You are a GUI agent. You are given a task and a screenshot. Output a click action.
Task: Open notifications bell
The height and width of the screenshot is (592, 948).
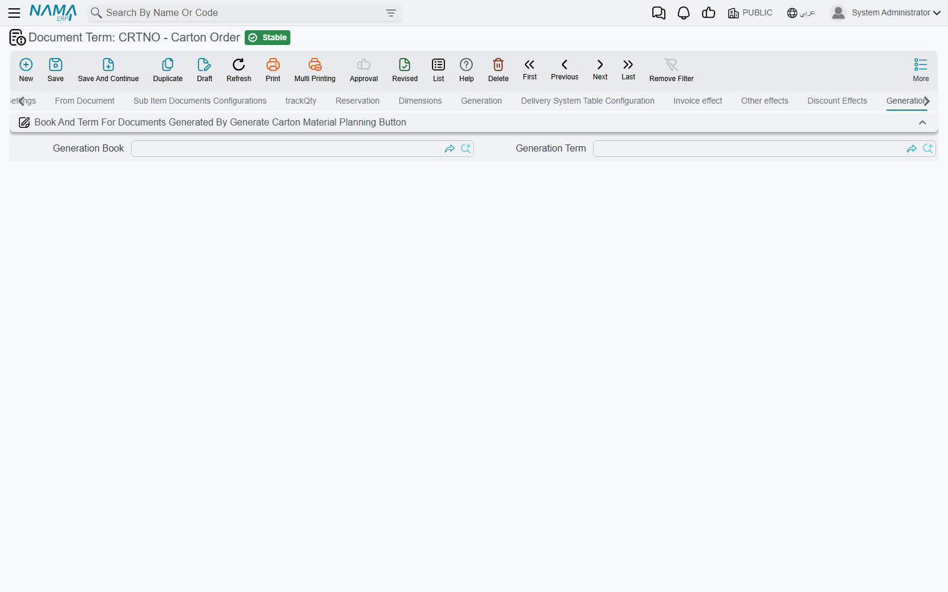(684, 13)
